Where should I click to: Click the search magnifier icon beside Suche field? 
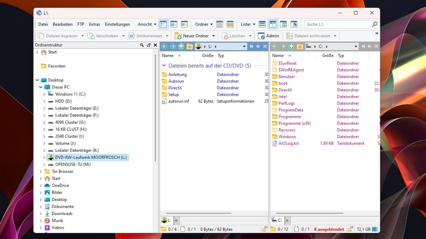(375, 24)
